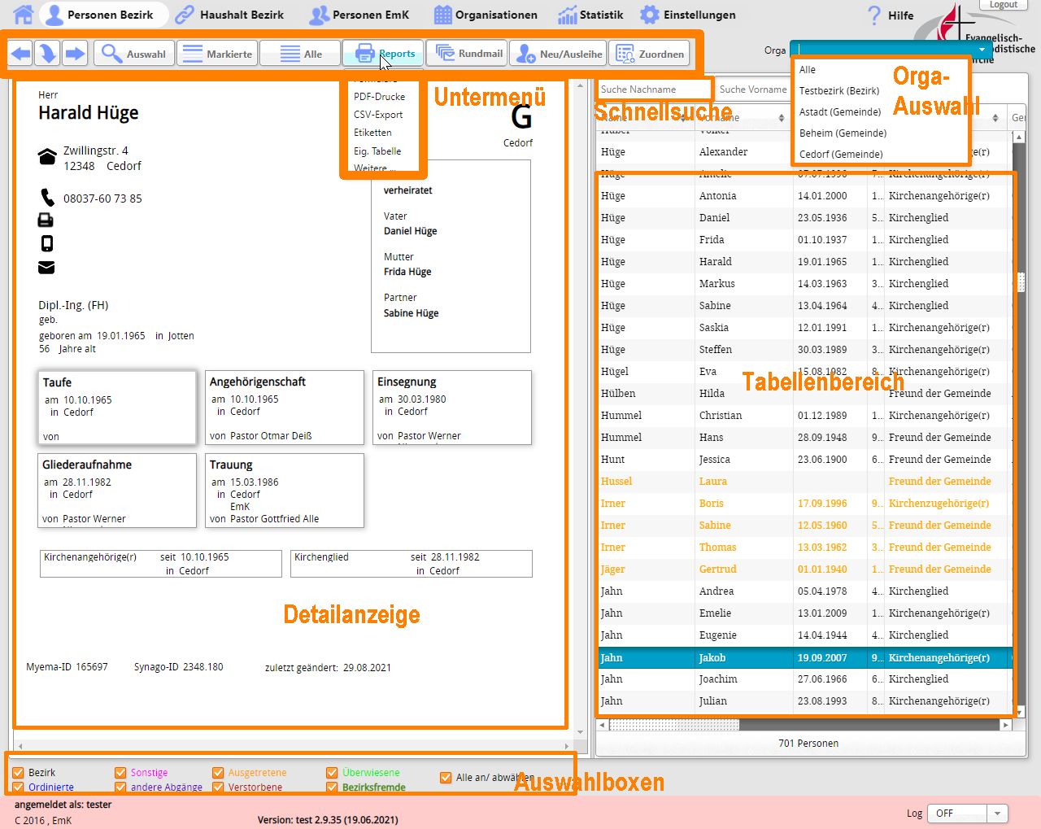Viewport: 1041px width, 829px height.
Task: Toggle the Verstorbene checkbox
Action: coord(218,788)
